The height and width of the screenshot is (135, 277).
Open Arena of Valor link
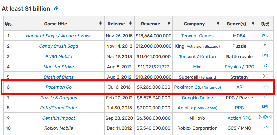tap(76, 36)
